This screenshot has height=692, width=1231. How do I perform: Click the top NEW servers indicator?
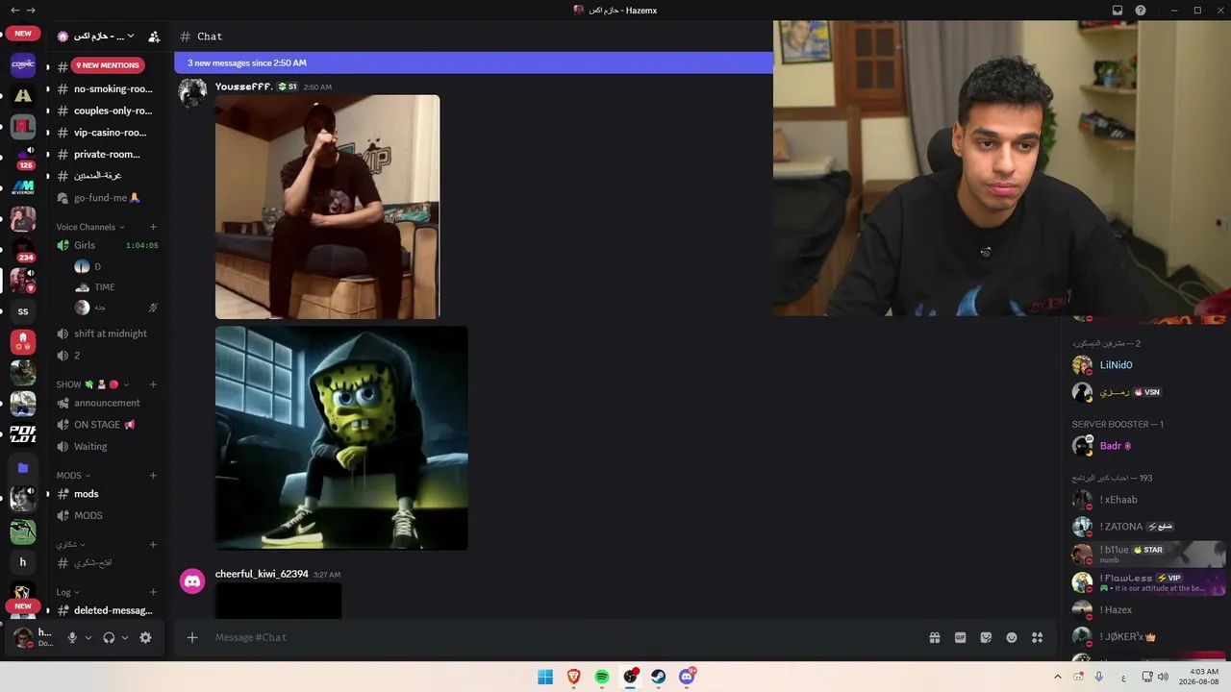point(23,34)
